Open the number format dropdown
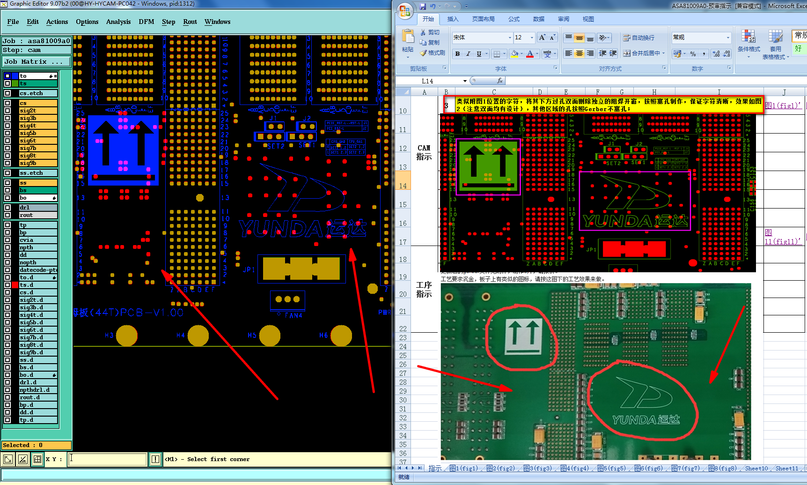This screenshot has height=485, width=807. pyautogui.click(x=727, y=37)
